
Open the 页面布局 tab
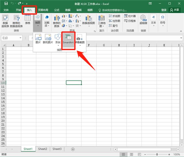(x=43, y=10)
